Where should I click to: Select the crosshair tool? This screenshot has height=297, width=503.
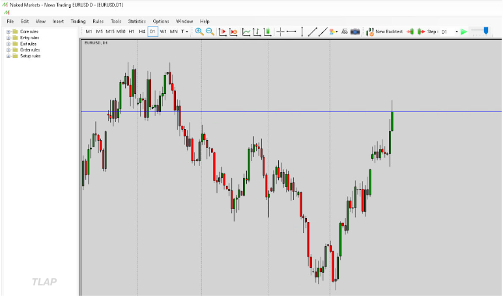click(280, 31)
